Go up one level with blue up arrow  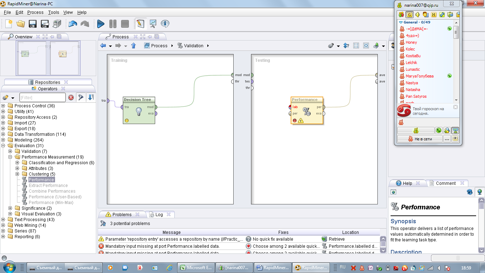coord(133,45)
